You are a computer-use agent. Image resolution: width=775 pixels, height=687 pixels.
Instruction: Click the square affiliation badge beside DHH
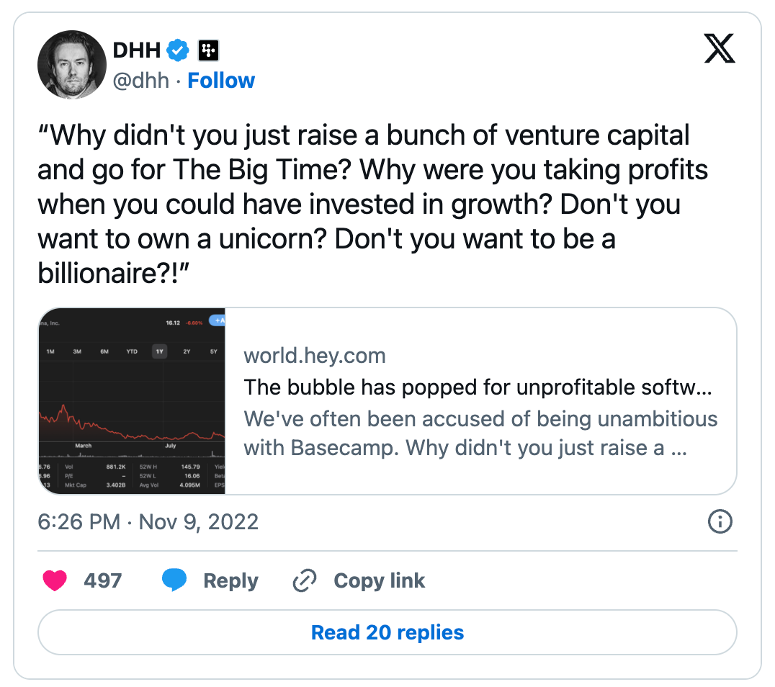coord(208,50)
